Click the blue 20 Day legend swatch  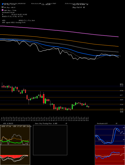pyautogui.click(x=2, y=4)
